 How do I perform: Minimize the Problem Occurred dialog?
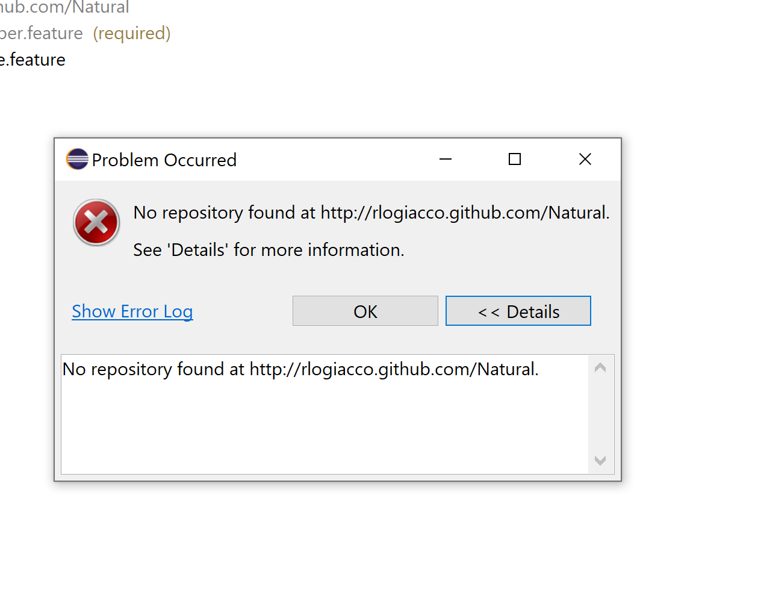click(x=446, y=160)
